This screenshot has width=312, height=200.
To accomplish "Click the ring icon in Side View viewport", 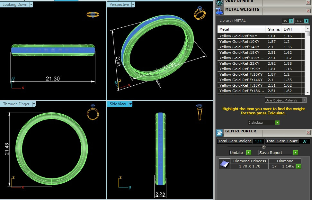I will (x=199, y=111).
